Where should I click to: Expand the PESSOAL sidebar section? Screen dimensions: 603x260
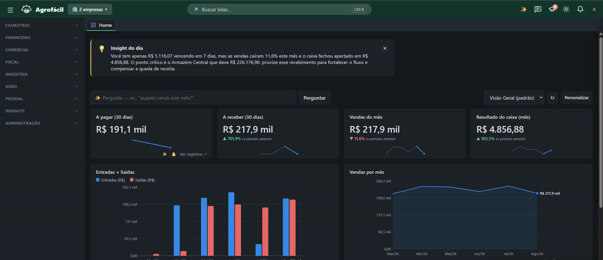click(41, 99)
